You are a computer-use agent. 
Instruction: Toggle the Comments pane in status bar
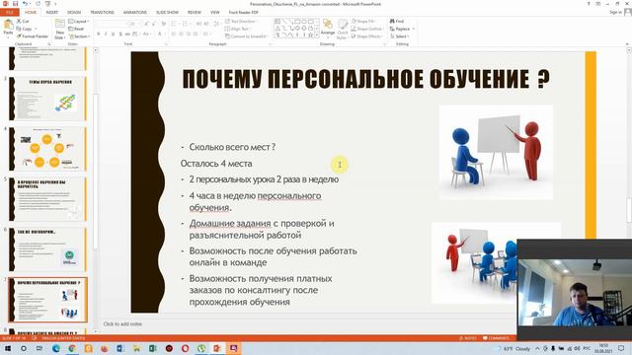496,338
